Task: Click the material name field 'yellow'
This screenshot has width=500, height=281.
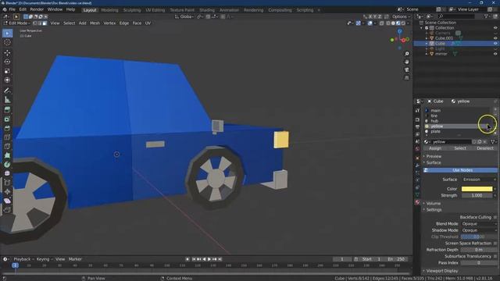Action: (x=452, y=142)
